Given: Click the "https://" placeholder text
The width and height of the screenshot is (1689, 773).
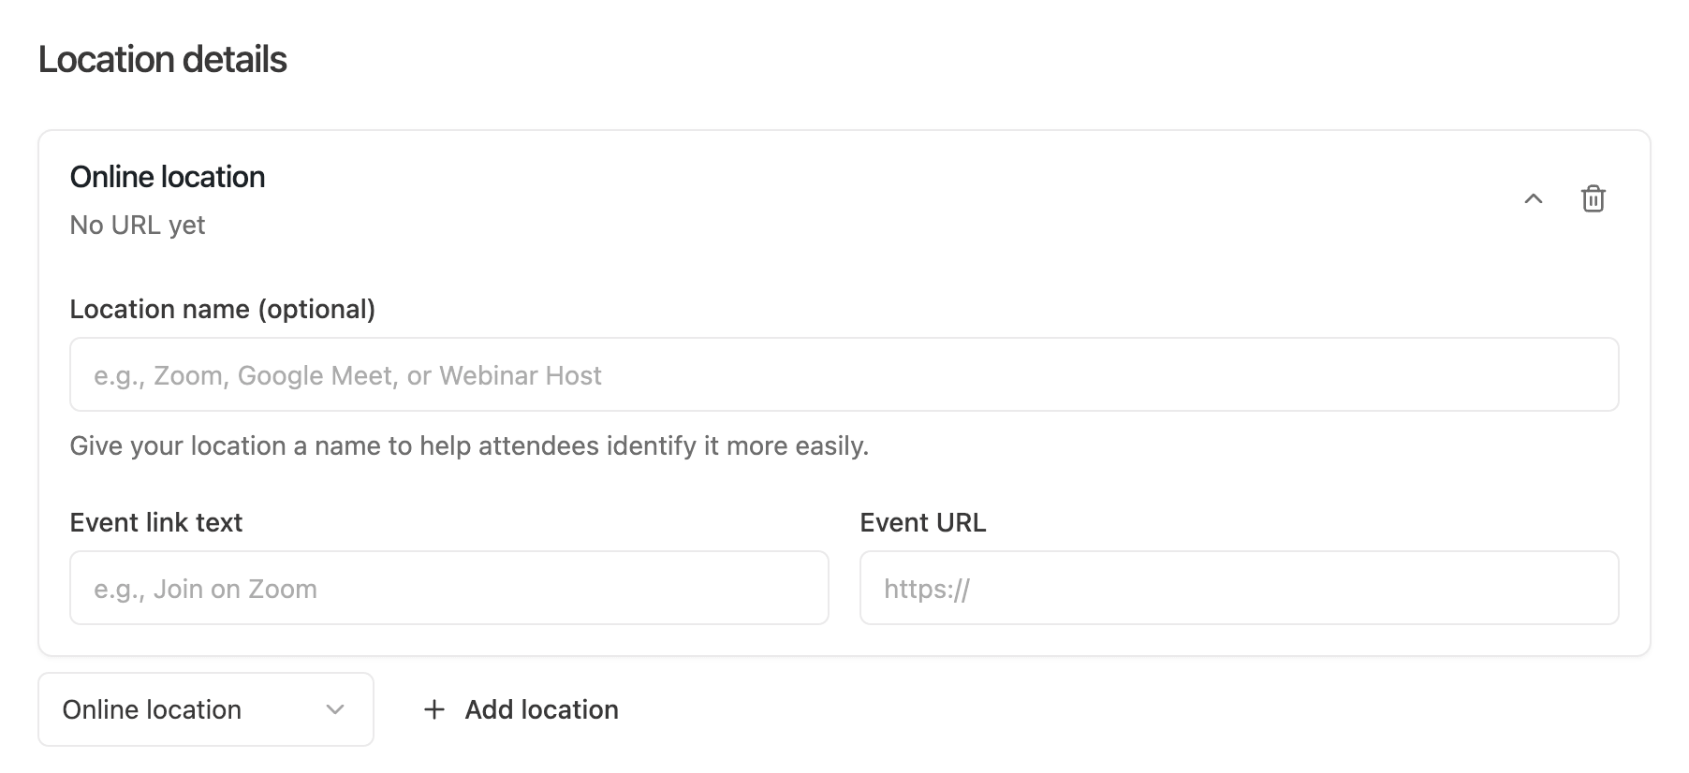Looking at the screenshot, I should point(927,589).
